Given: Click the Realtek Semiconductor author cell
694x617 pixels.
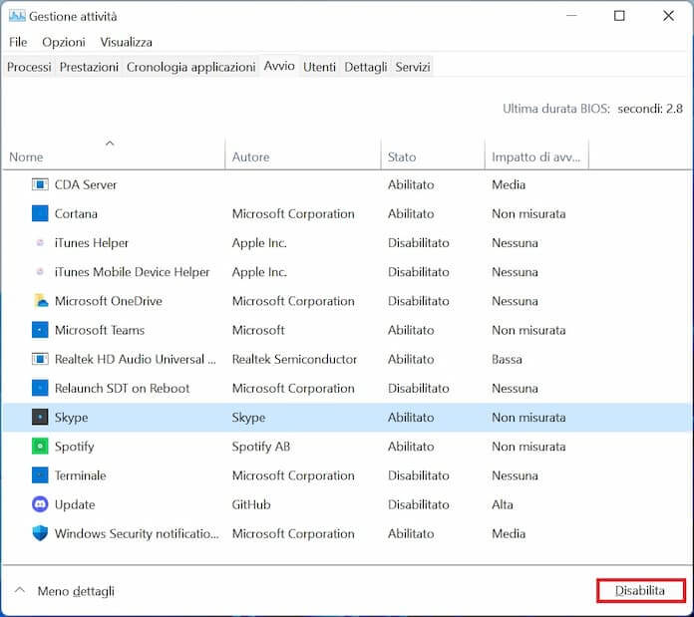Looking at the screenshot, I should click(295, 359).
